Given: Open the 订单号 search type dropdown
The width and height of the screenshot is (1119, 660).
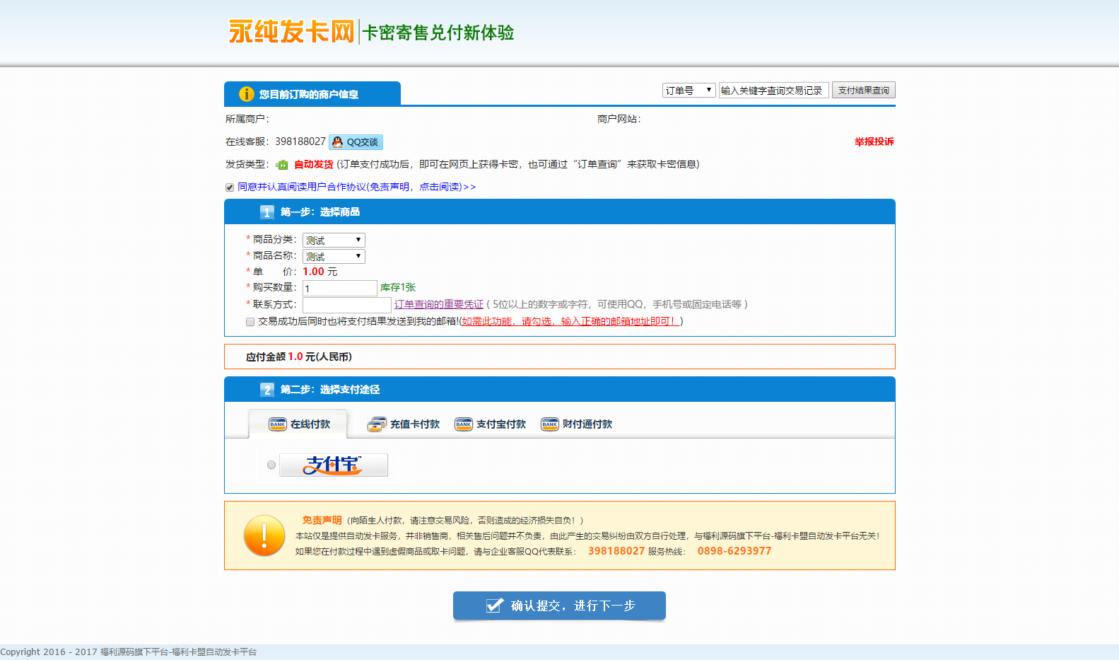Looking at the screenshot, I should coord(689,91).
